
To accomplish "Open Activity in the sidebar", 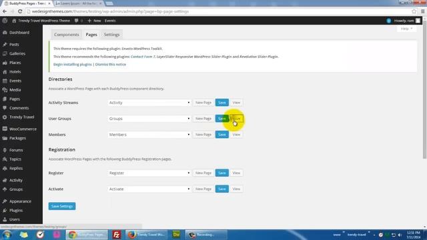I will tap(16, 181).
